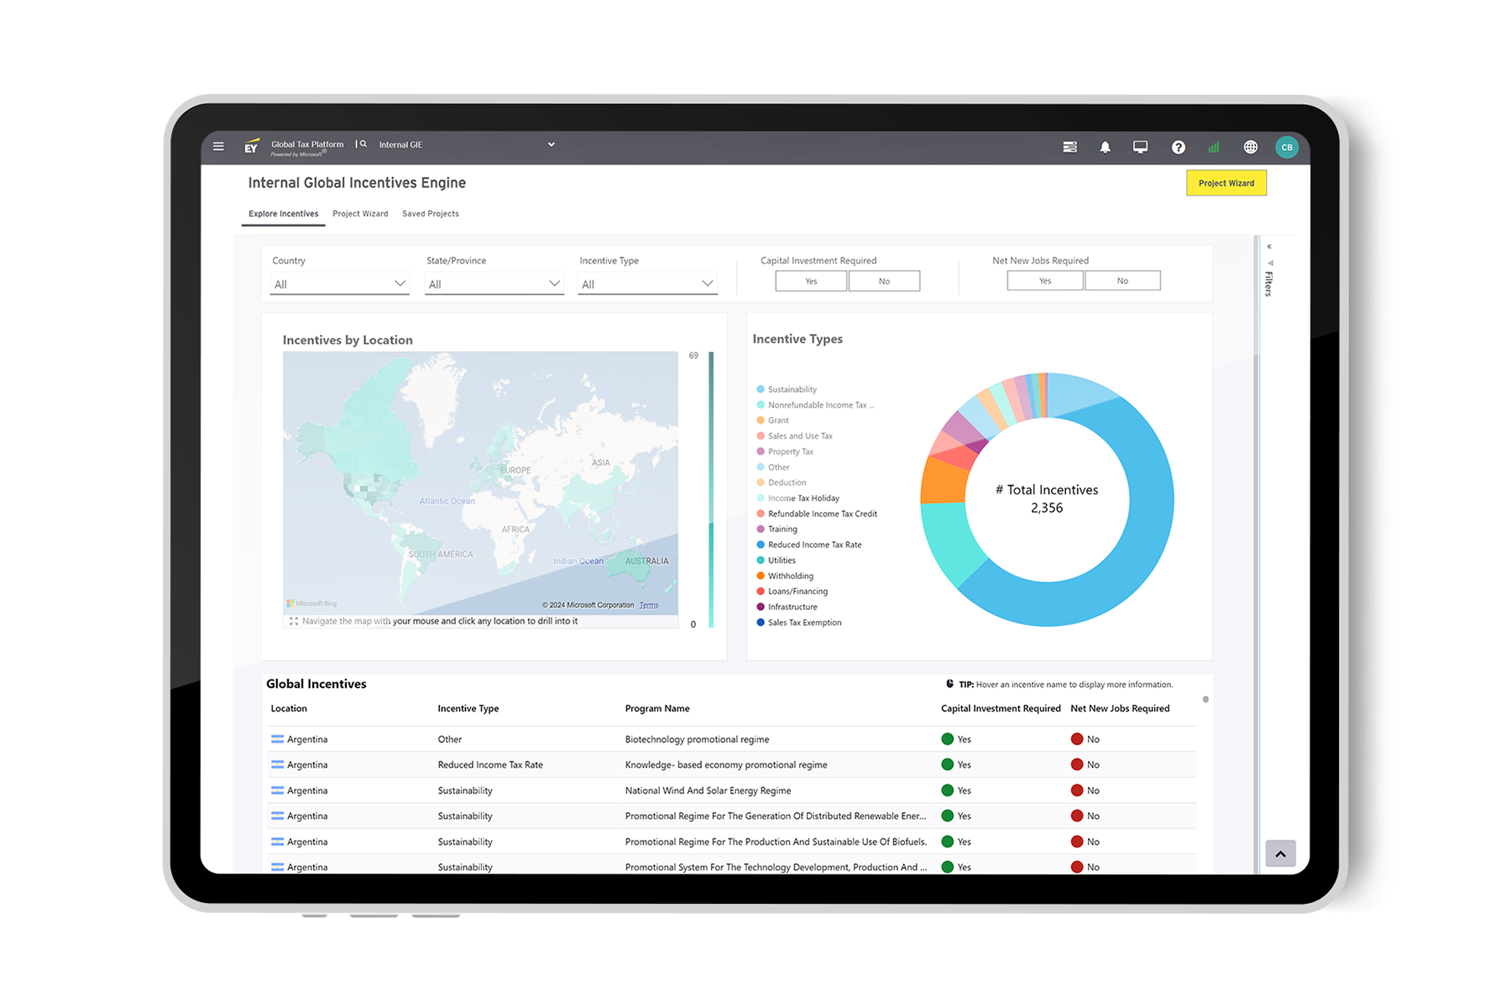Screen dimensions: 1511x1007
Task: Set Capital Investment Required to No
Action: [x=884, y=281]
